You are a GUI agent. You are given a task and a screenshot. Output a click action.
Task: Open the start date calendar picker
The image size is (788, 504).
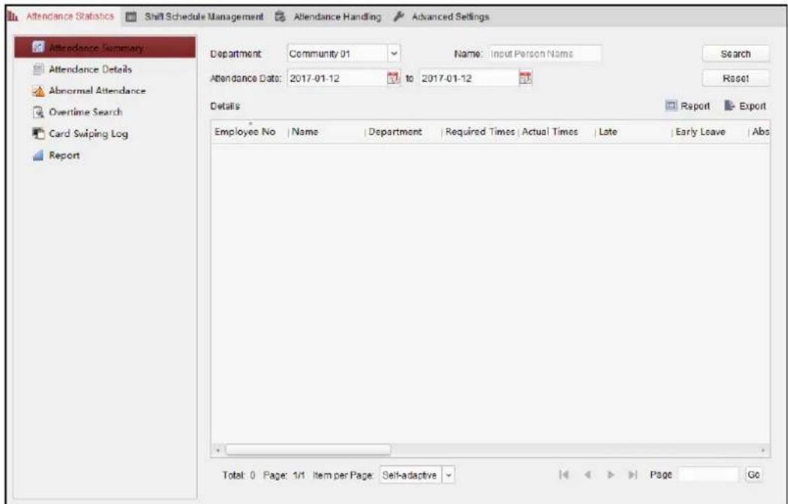[392, 78]
